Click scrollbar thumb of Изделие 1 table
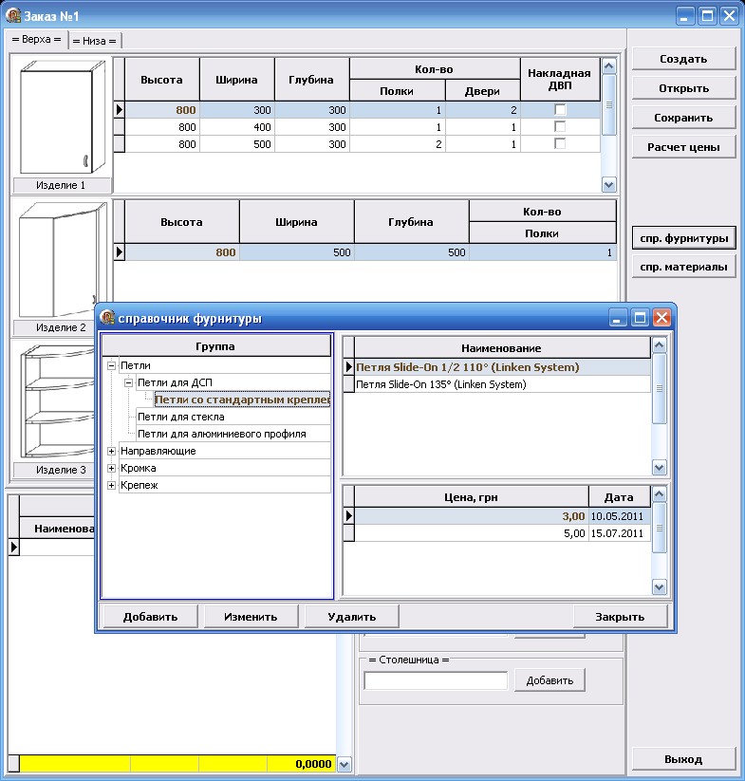This screenshot has height=781, width=745. [x=609, y=105]
